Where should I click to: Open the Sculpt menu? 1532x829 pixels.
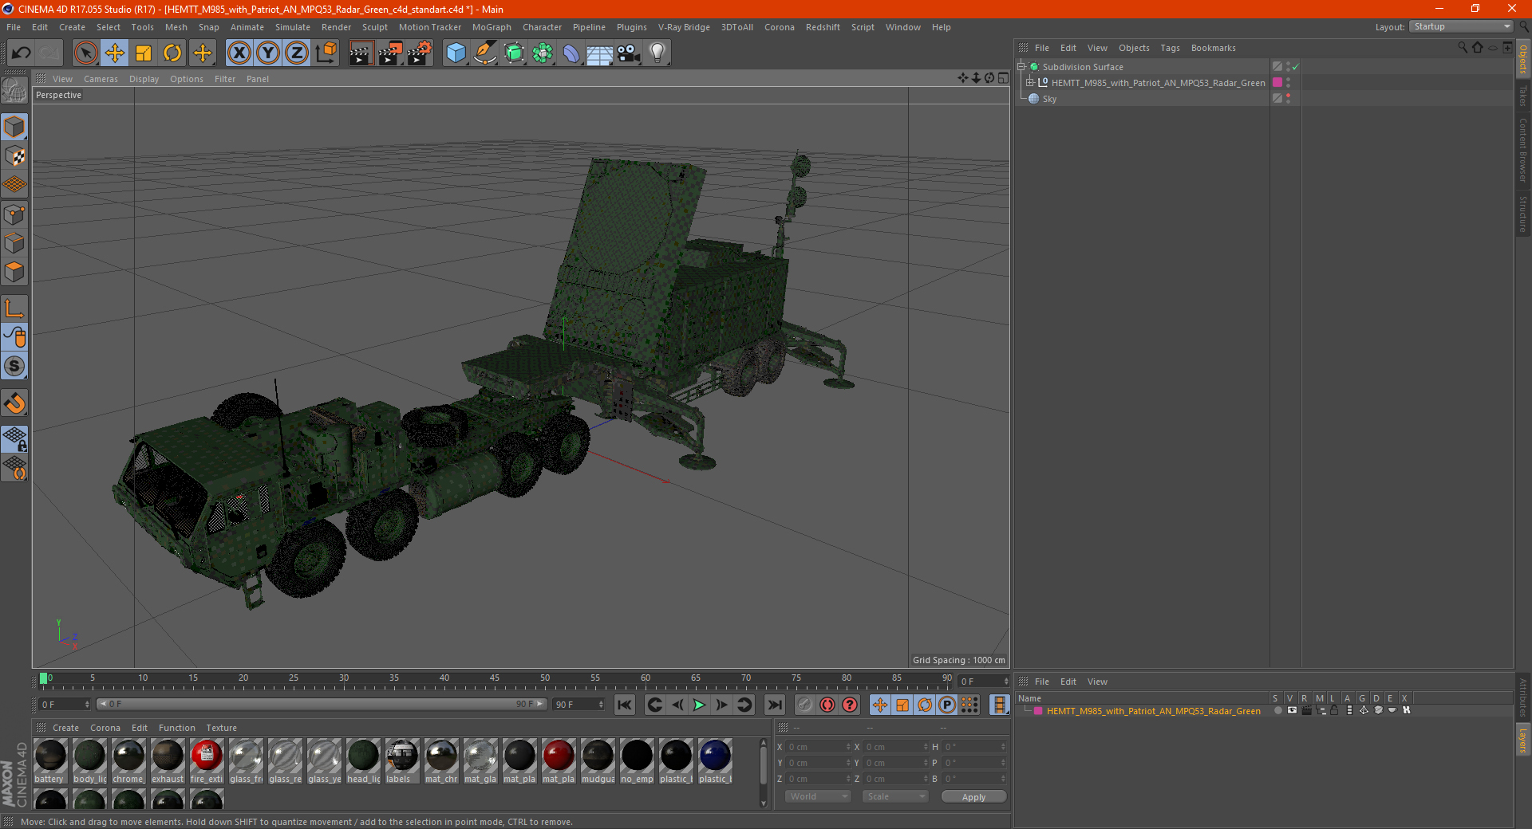(374, 27)
